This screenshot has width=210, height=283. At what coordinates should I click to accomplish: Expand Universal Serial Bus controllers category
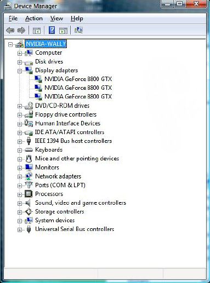20,230
